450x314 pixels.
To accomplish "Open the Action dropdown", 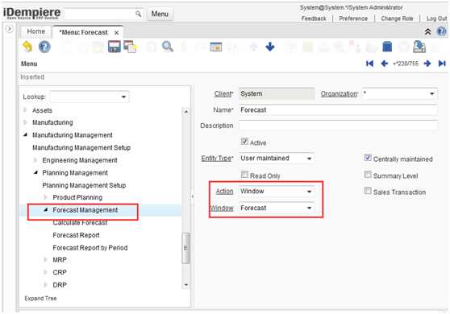I will pyautogui.click(x=309, y=192).
